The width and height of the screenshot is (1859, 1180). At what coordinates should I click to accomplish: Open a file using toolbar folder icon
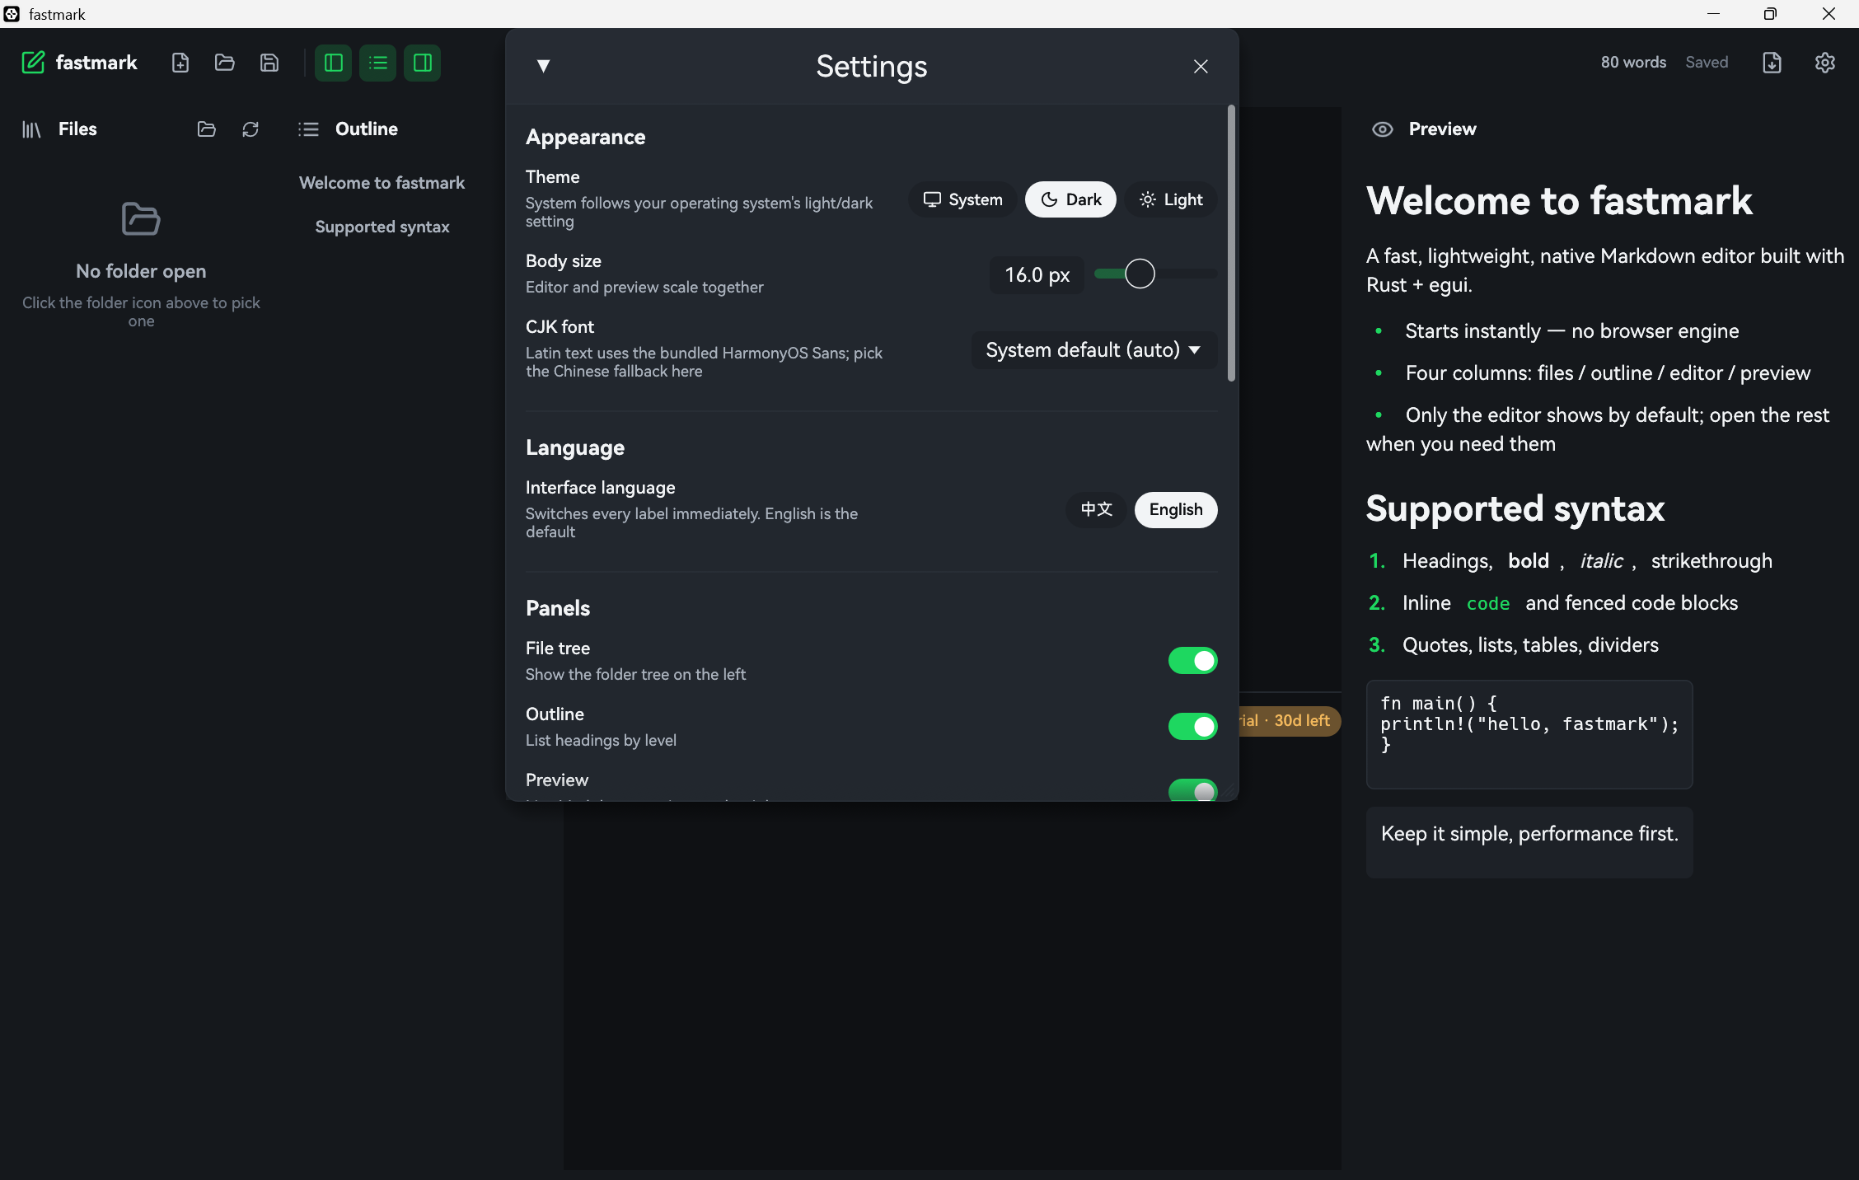pyautogui.click(x=225, y=63)
